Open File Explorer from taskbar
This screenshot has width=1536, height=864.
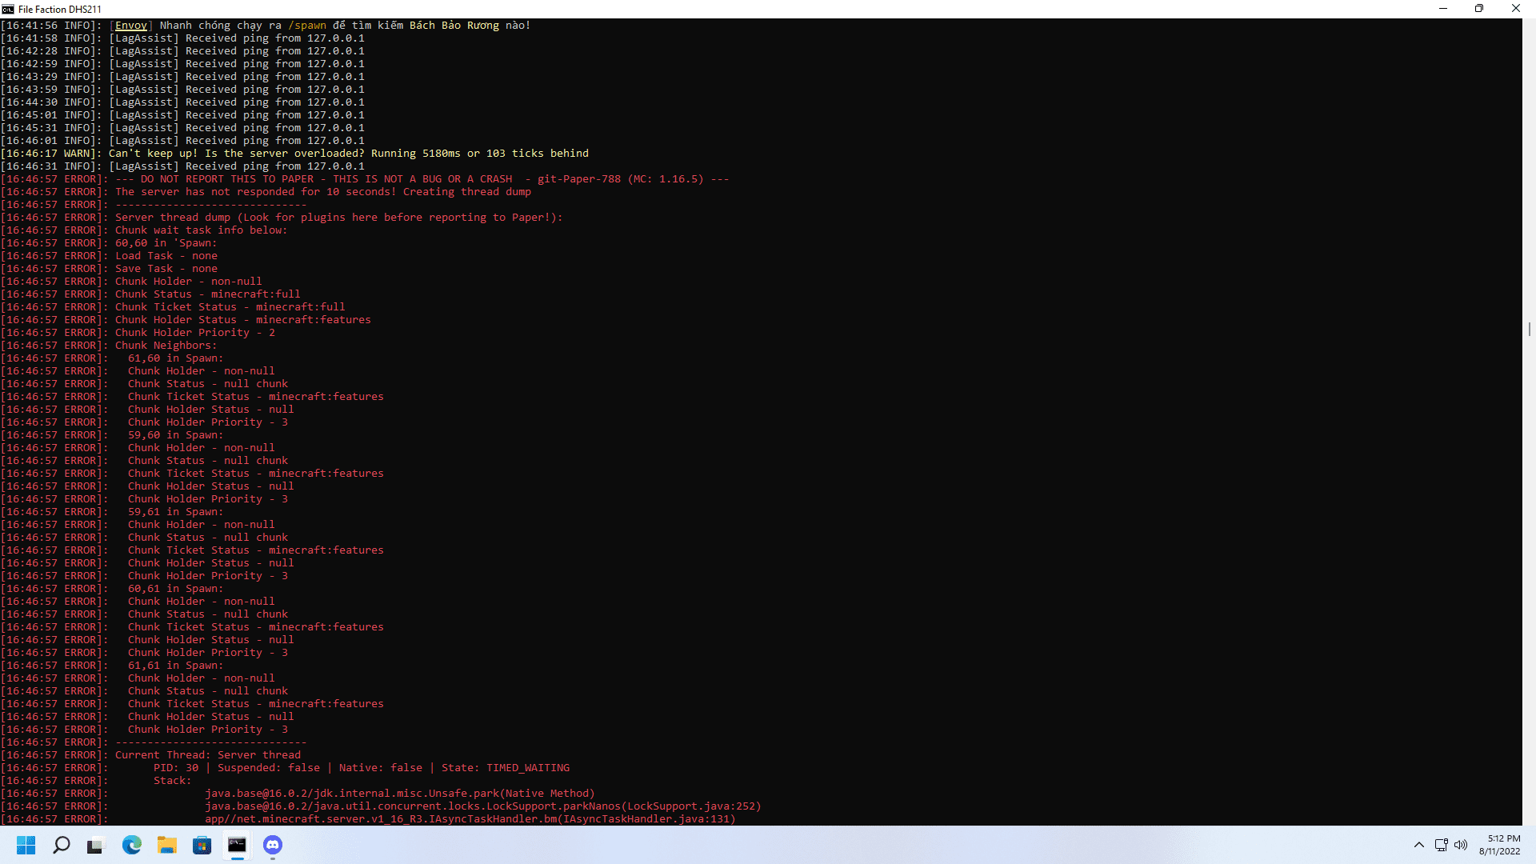coord(166,845)
